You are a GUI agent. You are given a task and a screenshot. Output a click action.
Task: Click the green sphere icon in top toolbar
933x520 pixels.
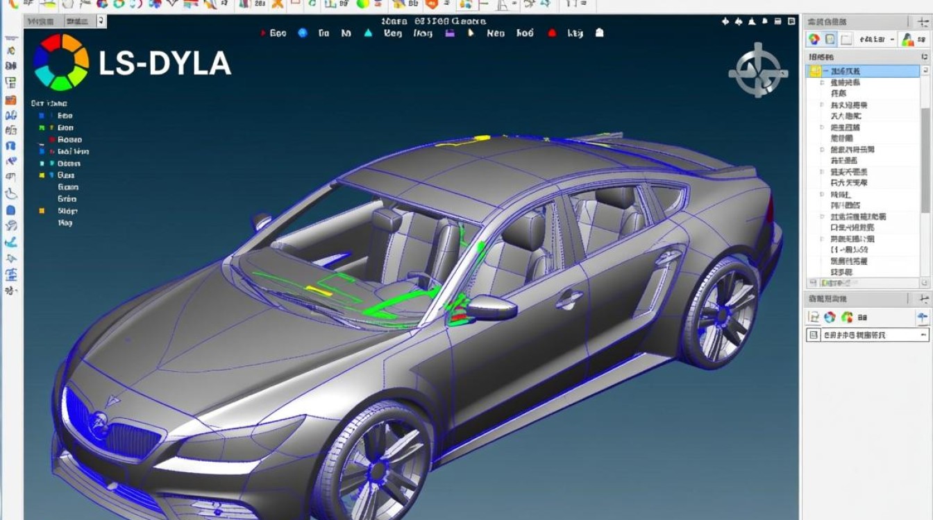[362, 4]
